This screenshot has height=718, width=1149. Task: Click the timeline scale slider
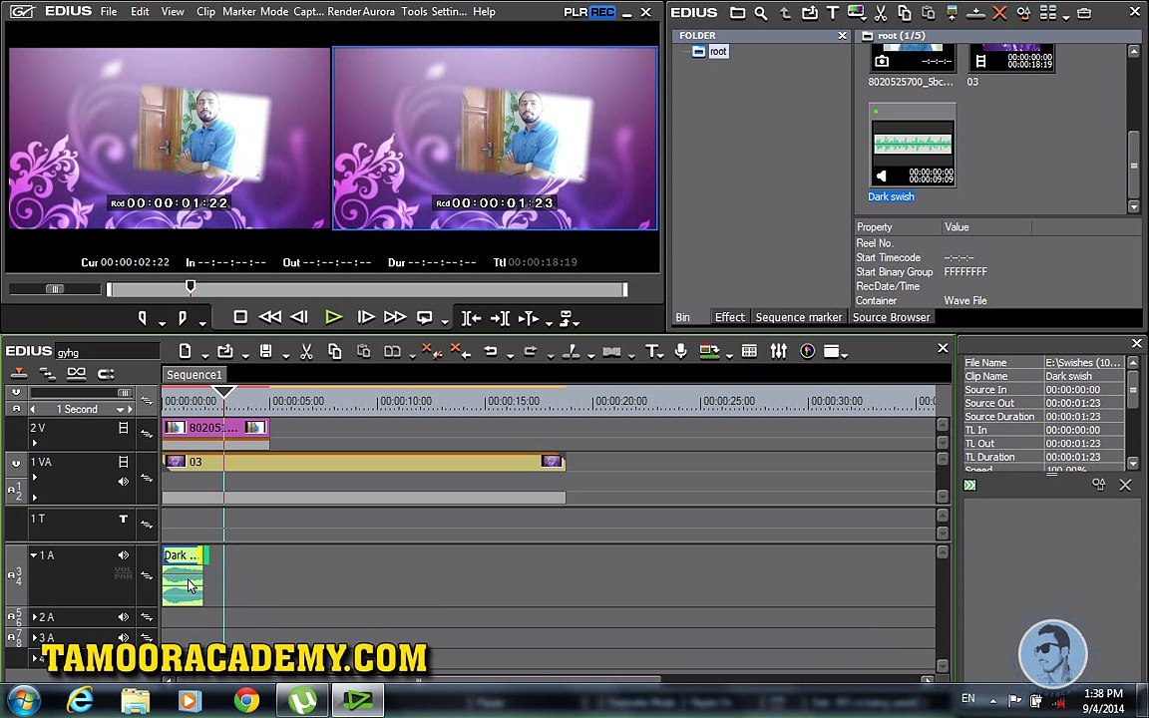[x=81, y=393]
